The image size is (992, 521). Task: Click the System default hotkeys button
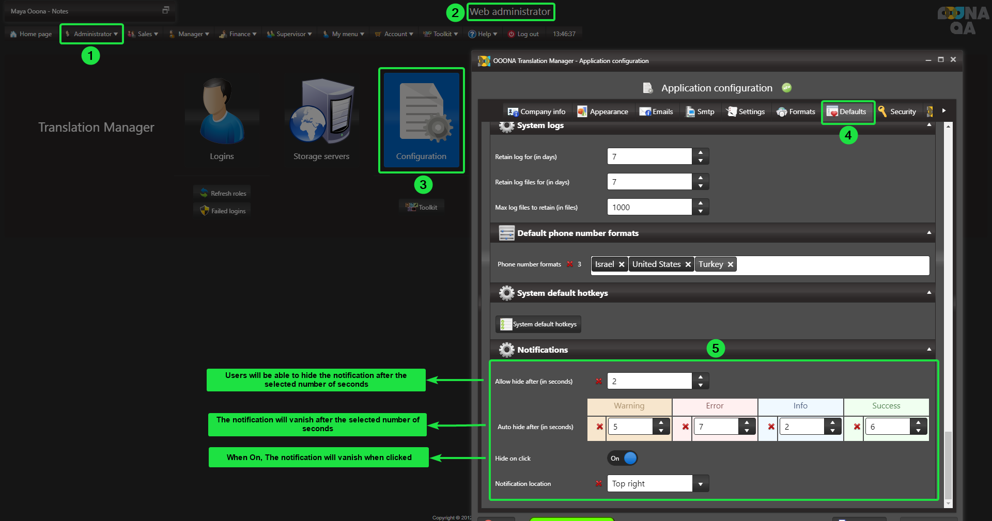pos(538,324)
